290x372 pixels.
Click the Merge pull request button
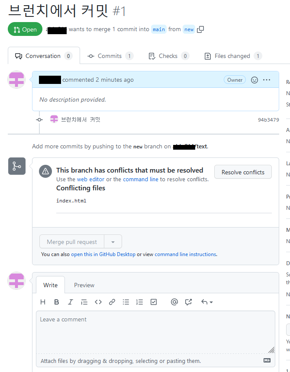coord(72,242)
